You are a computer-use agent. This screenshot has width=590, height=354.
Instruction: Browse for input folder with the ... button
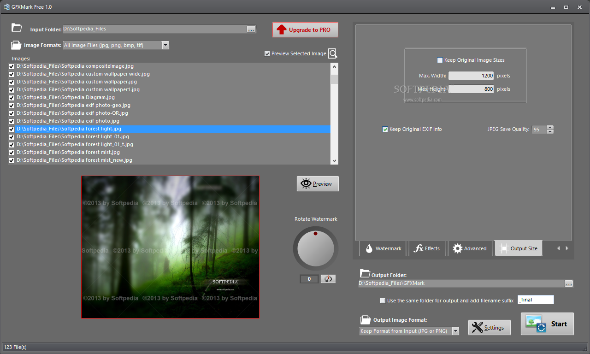tap(251, 29)
